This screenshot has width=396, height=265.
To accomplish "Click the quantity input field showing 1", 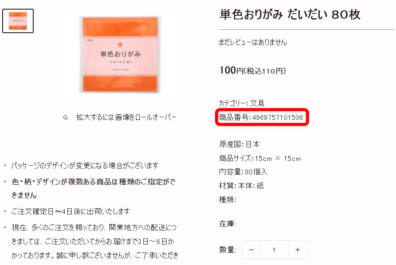I will tap(274, 250).
